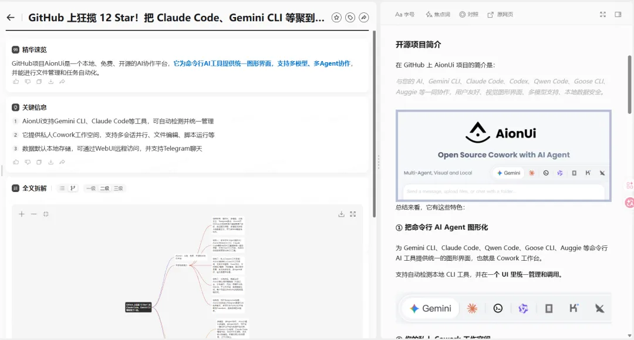Switch 全文拆解 to mind map view
This screenshot has width=634, height=340.
(x=73, y=188)
